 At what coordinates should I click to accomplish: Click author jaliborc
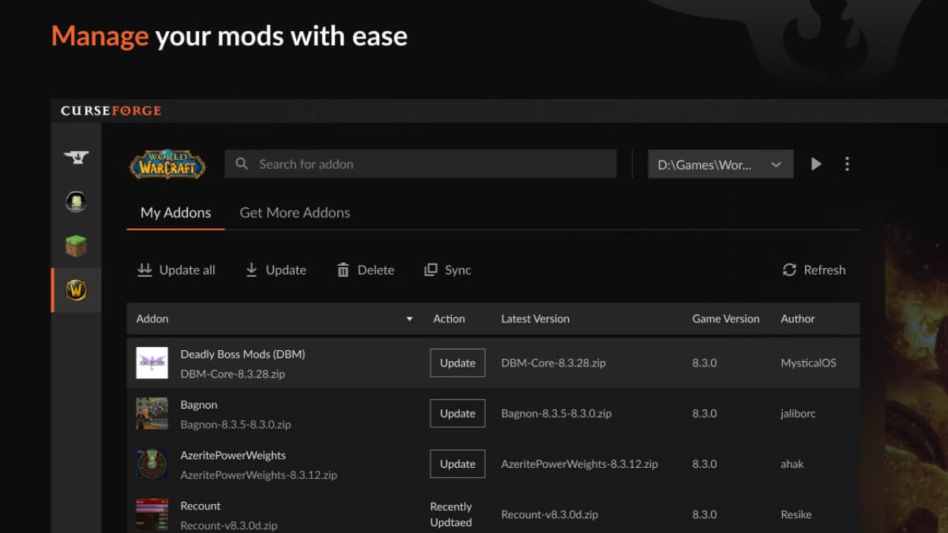(798, 414)
